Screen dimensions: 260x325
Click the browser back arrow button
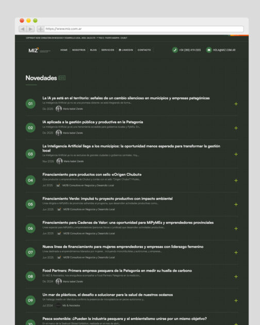(23, 29)
